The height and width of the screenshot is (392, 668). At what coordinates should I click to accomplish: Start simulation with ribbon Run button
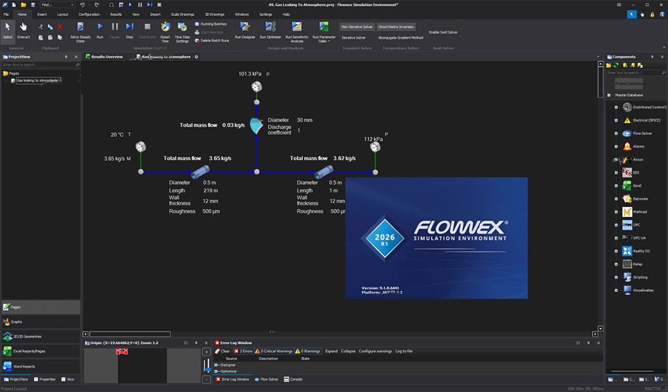(100, 31)
